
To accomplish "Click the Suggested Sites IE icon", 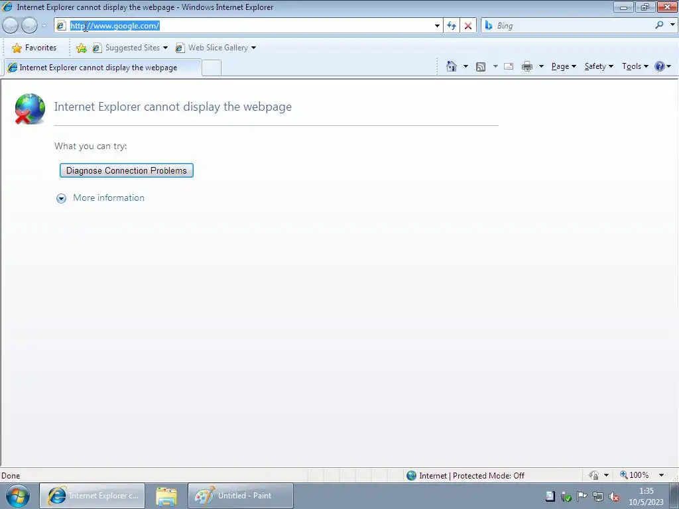I will pyautogui.click(x=97, y=48).
